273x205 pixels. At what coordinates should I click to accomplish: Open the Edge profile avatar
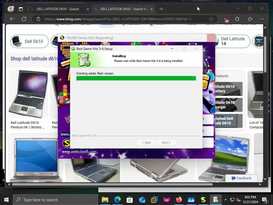[11, 9]
